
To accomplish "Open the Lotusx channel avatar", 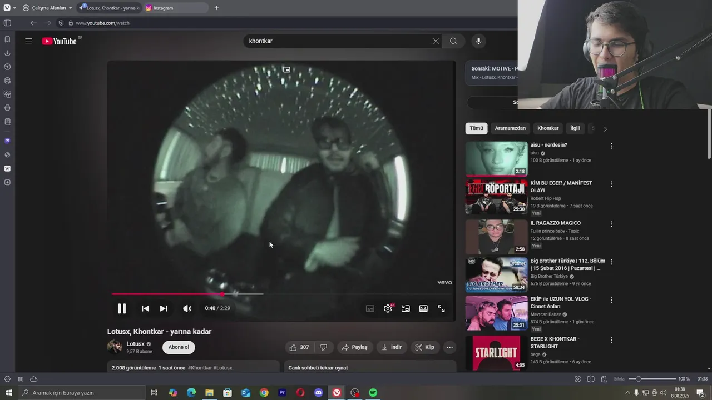I will pyautogui.click(x=115, y=347).
